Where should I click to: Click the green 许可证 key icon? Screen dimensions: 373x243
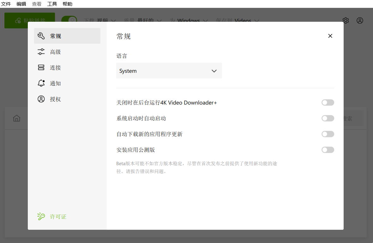tap(41, 217)
